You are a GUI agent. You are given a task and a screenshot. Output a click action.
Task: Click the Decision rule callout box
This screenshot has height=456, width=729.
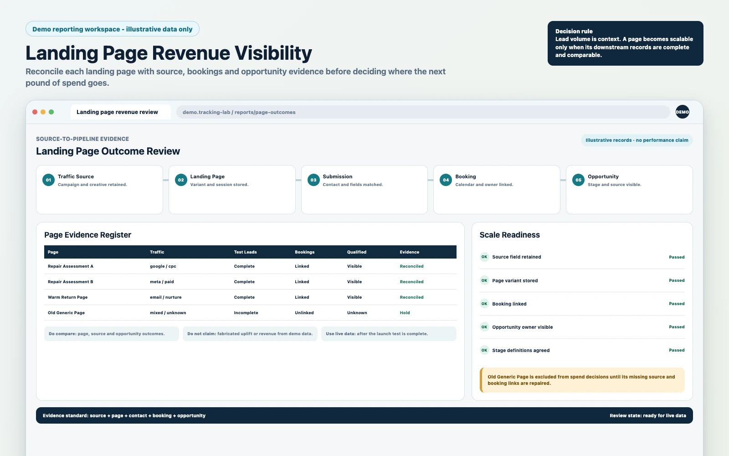[625, 43]
